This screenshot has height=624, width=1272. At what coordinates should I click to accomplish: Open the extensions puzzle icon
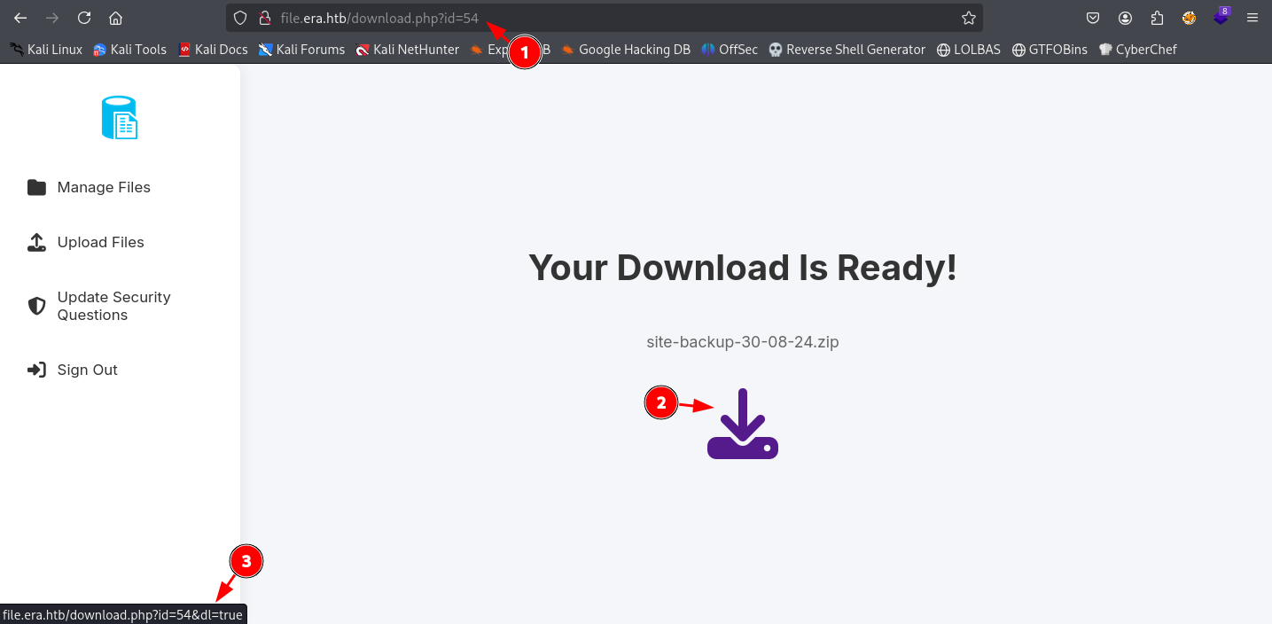pyautogui.click(x=1157, y=18)
